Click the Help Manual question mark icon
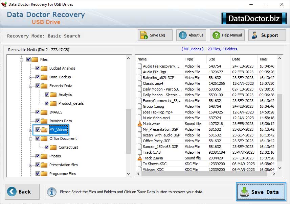This screenshot has height=204, width=290. pos(216,35)
